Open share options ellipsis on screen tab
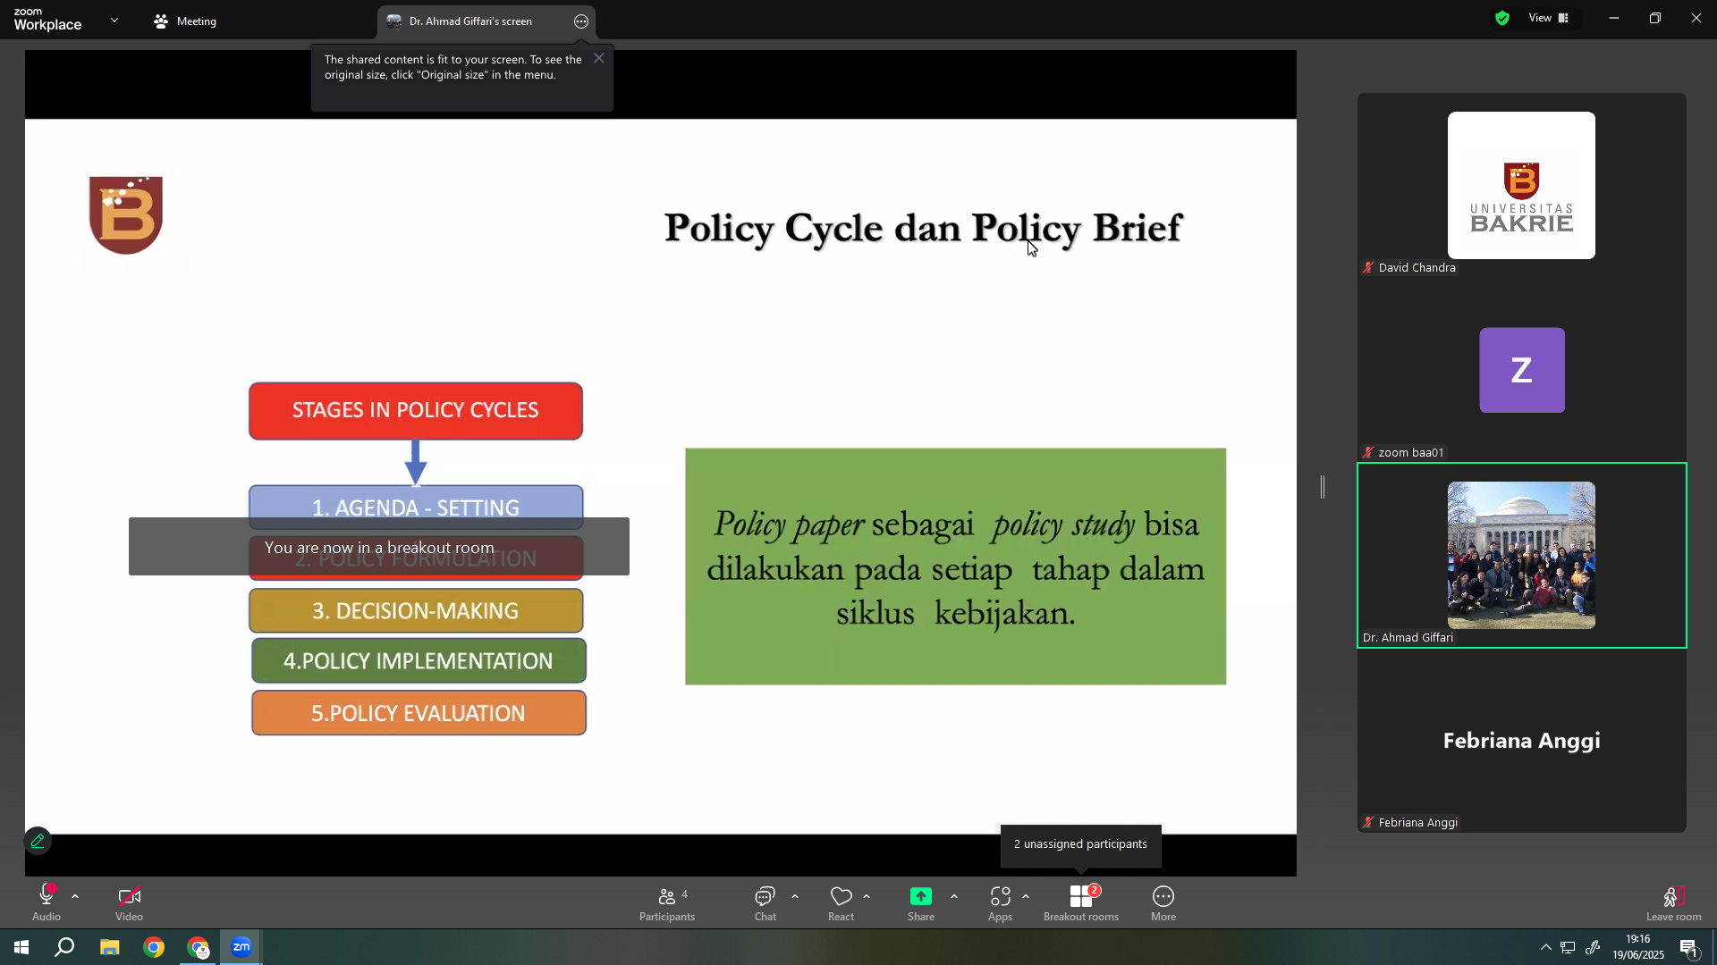This screenshot has height=965, width=1717. 581,21
